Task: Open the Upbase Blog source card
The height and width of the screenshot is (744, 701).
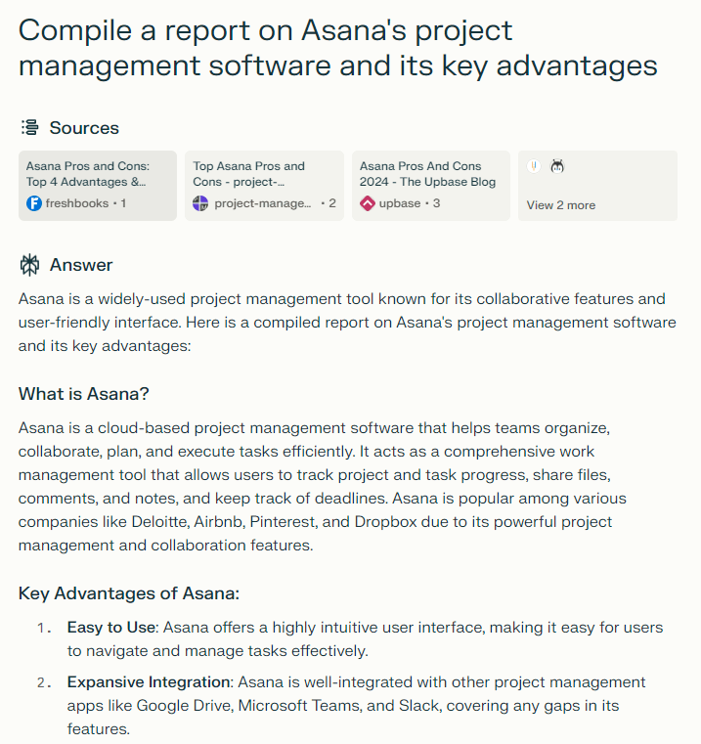Action: [x=431, y=186]
